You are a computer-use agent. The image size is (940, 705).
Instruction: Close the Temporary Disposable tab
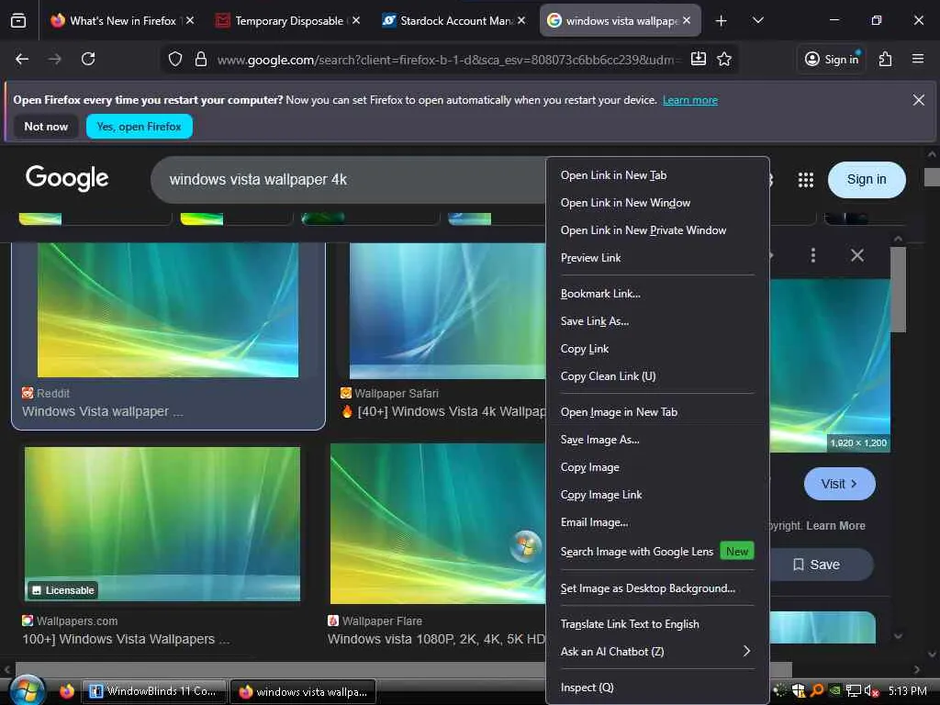coord(355,20)
